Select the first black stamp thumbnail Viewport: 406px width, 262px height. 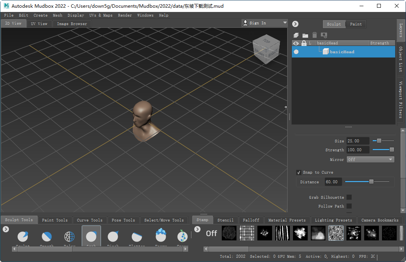click(x=229, y=233)
